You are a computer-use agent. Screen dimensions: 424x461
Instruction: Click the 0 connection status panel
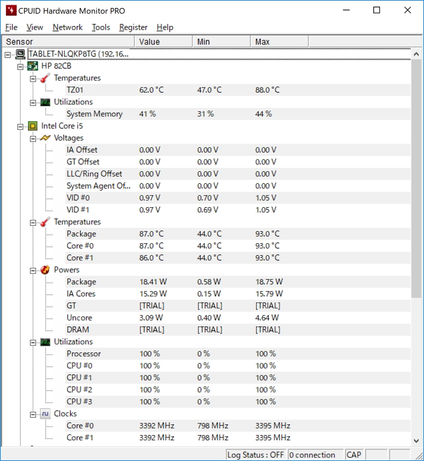315,455
